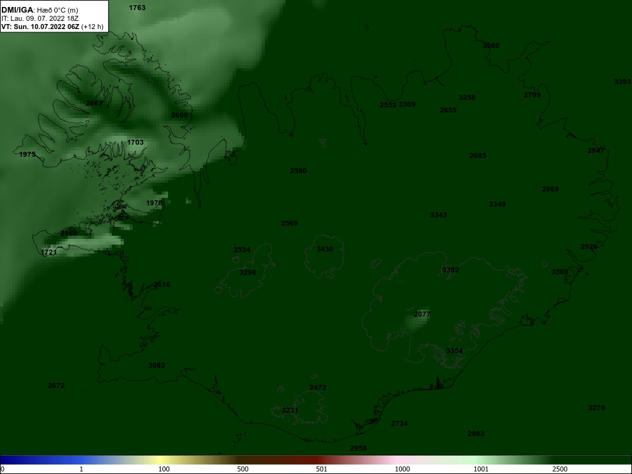The height and width of the screenshot is (474, 632).
Task: Click the map value 2847
Action: click(x=596, y=151)
